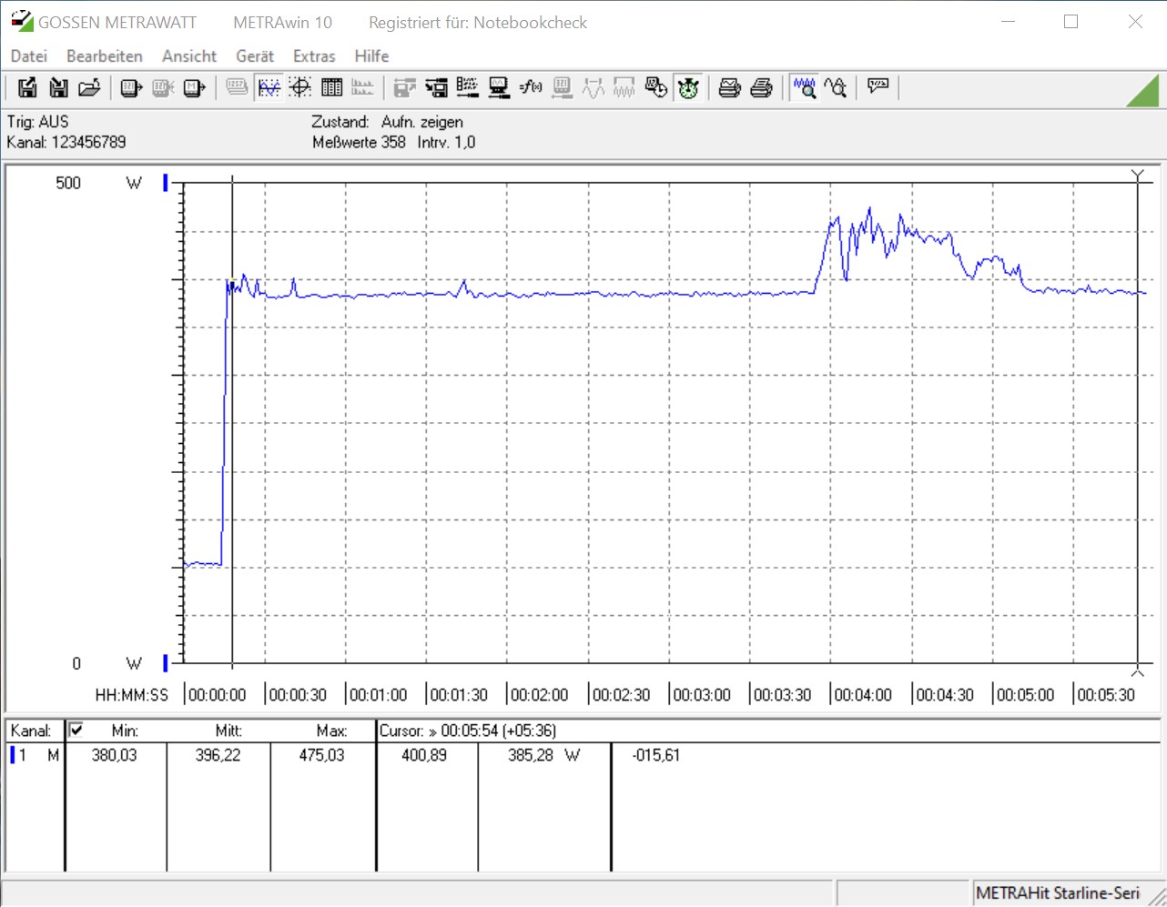Toggle the channel 1 visibility checkbox
The height and width of the screenshot is (907, 1167).
[76, 730]
